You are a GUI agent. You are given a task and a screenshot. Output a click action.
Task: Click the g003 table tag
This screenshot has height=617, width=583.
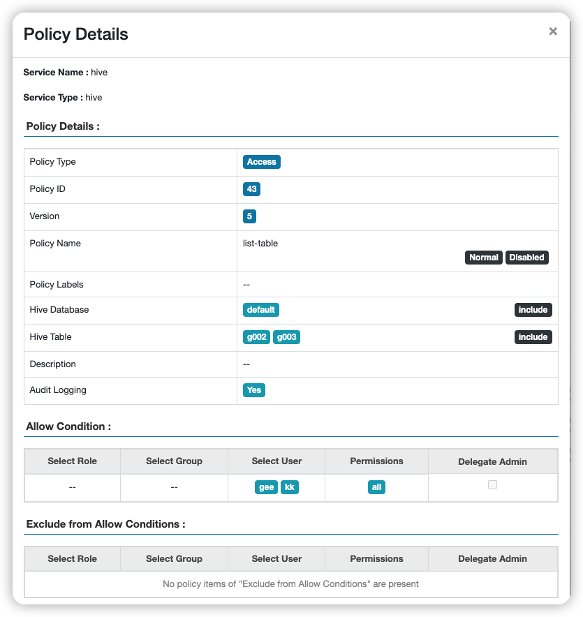coord(286,337)
